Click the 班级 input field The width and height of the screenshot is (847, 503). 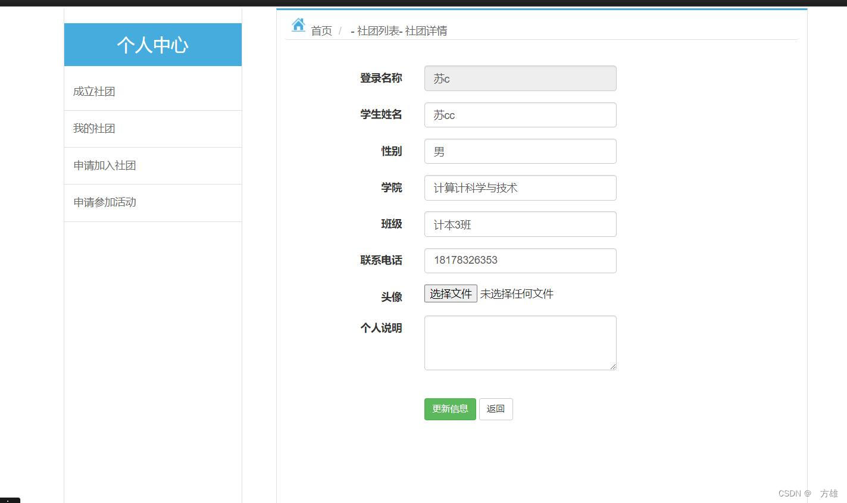[520, 224]
